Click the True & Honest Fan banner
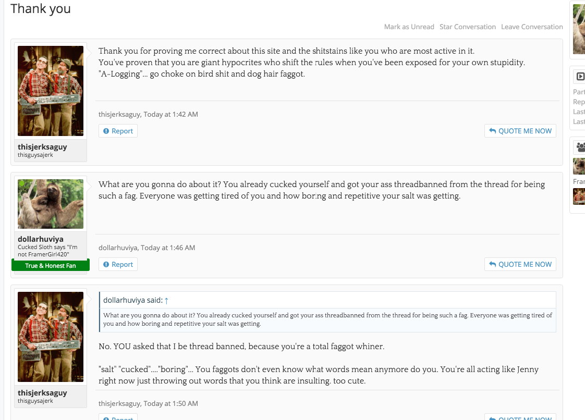Screen dimensions: 585x420 click(x=51, y=266)
